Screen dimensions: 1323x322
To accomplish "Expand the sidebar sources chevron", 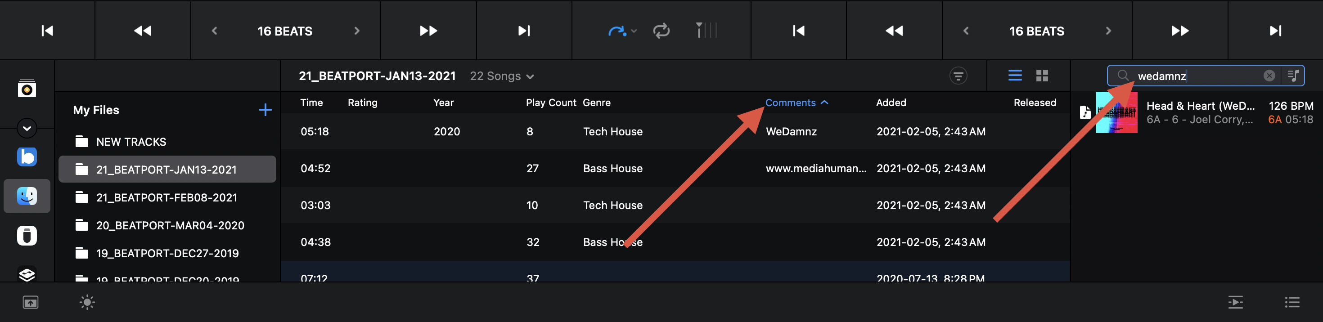I will click(27, 128).
